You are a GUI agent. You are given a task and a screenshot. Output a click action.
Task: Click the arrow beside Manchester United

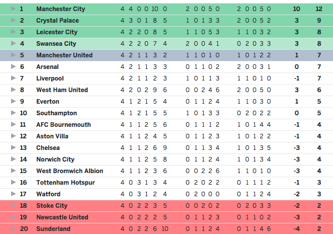[x=13, y=55]
